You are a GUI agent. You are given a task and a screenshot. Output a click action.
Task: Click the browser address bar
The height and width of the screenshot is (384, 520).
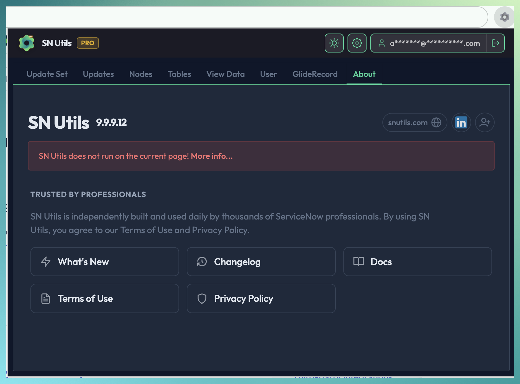point(247,17)
